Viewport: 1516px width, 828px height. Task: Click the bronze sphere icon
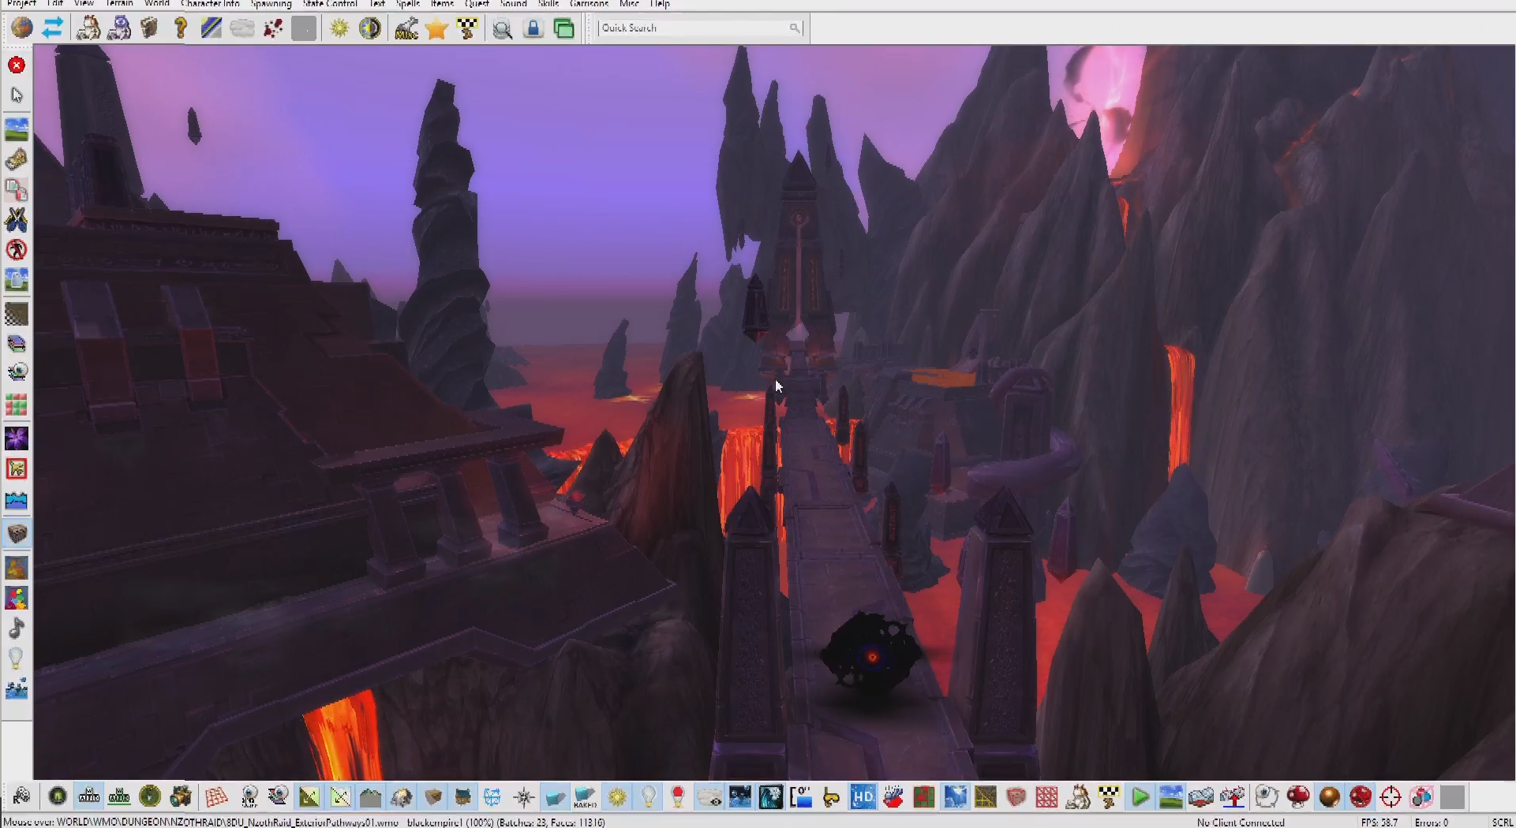pos(1329,797)
